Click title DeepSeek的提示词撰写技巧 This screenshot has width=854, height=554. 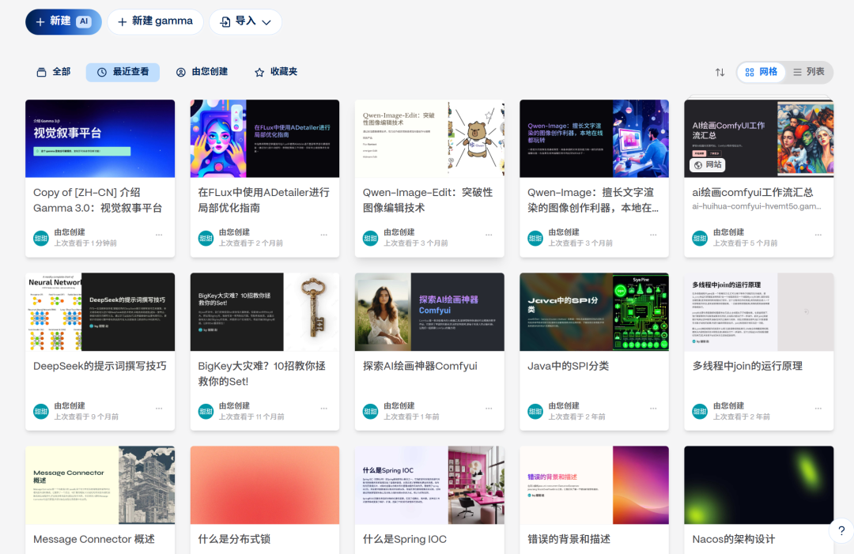pyautogui.click(x=100, y=366)
